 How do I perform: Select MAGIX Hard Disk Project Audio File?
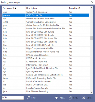(43, 52)
